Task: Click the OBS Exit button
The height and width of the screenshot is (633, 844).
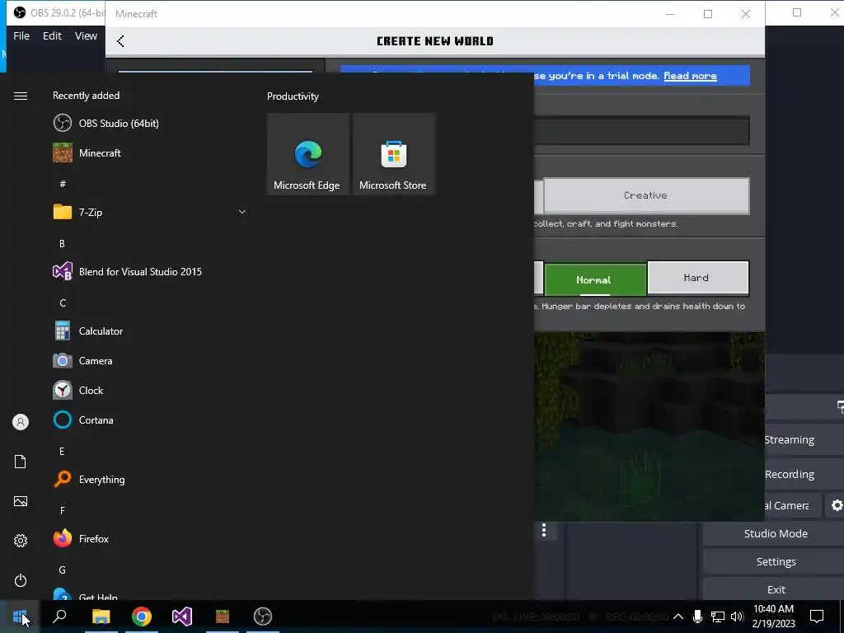Action: tap(774, 589)
